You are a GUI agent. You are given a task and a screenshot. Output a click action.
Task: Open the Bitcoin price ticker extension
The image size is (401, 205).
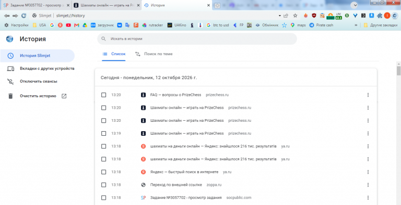point(330,16)
